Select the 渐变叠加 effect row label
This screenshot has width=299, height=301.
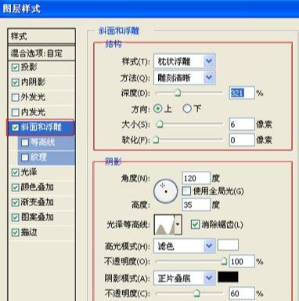coord(37,202)
